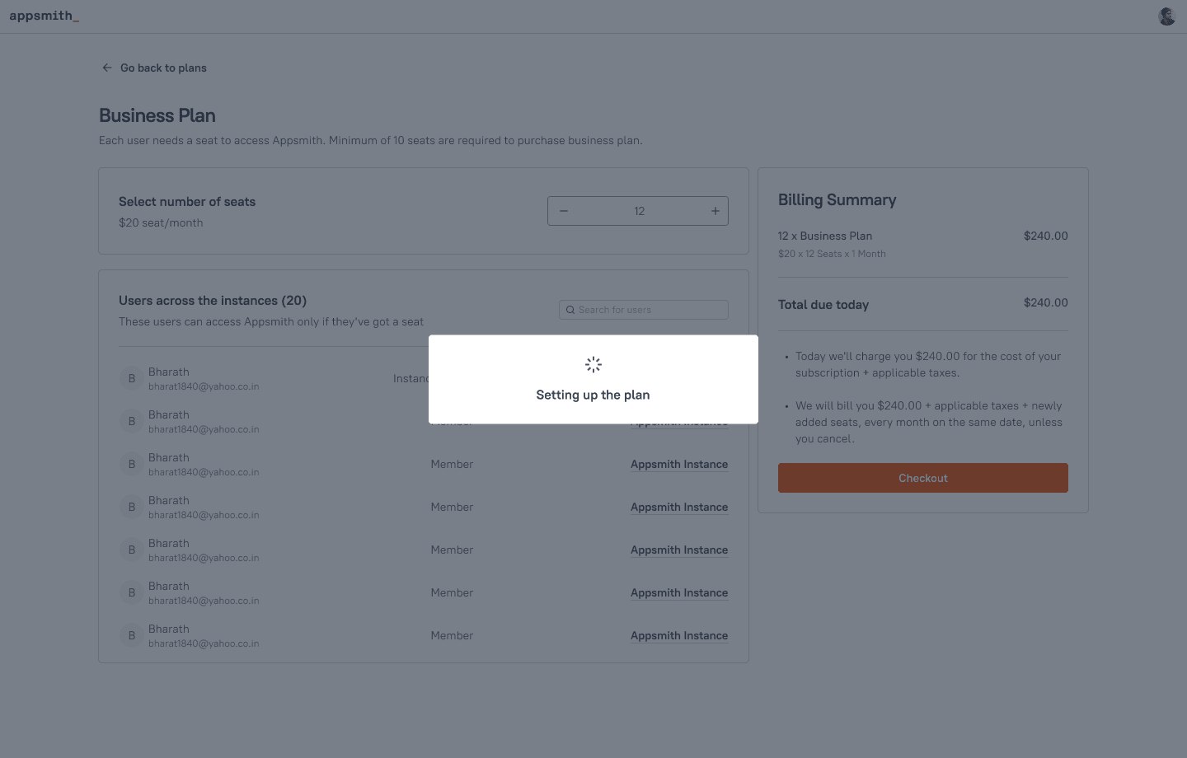Click the last Bharath avatar badge
1187x758 pixels.
(132, 636)
